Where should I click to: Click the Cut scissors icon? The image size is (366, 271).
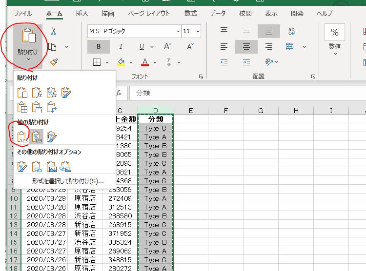[54, 32]
